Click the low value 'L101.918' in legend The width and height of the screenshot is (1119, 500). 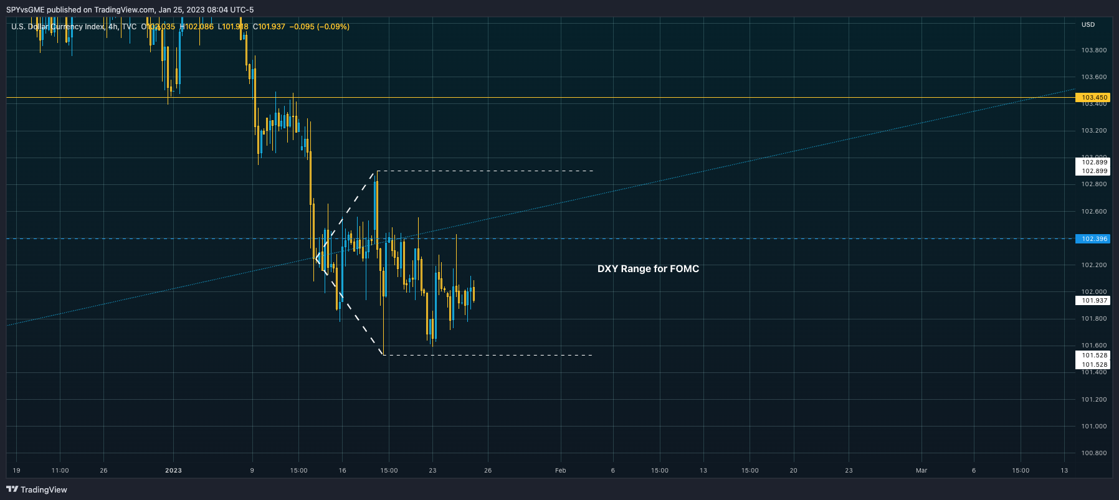click(232, 27)
